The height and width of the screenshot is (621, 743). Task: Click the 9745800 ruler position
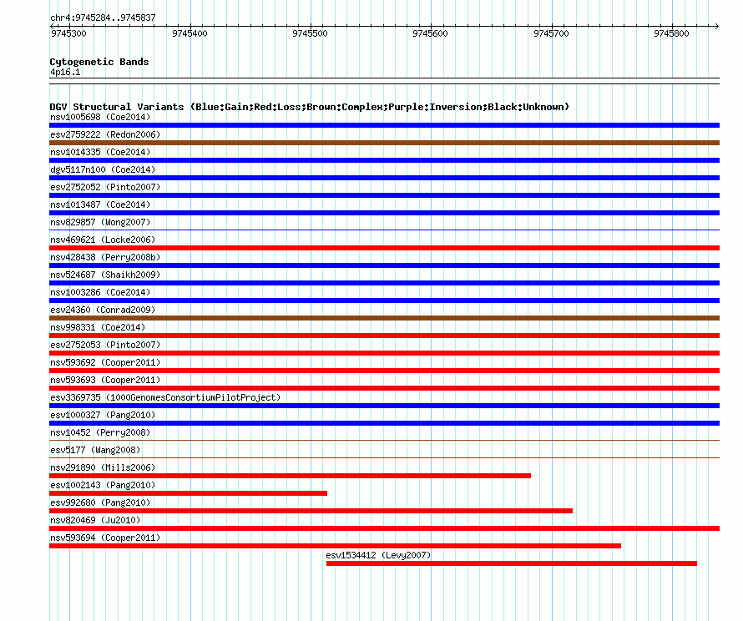coord(671,33)
